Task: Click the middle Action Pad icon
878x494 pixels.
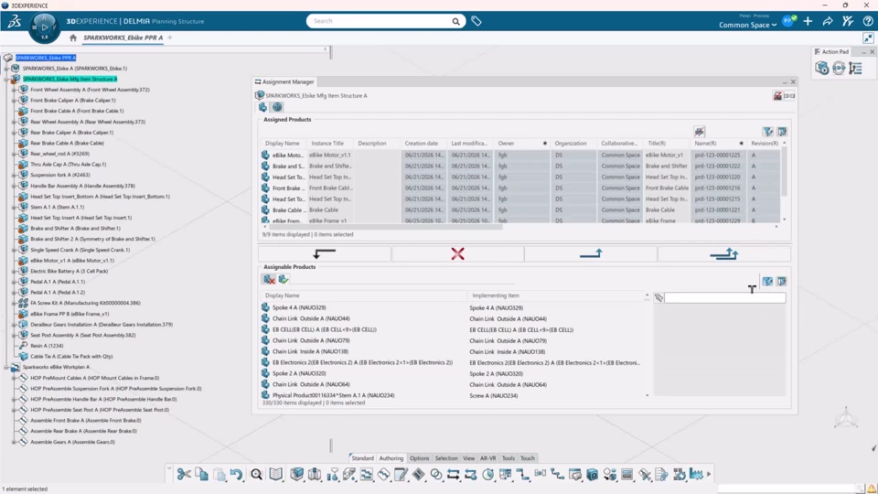Action: pos(839,69)
